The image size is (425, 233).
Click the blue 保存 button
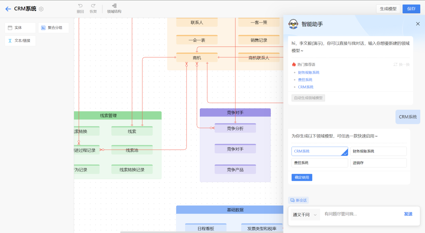(411, 9)
